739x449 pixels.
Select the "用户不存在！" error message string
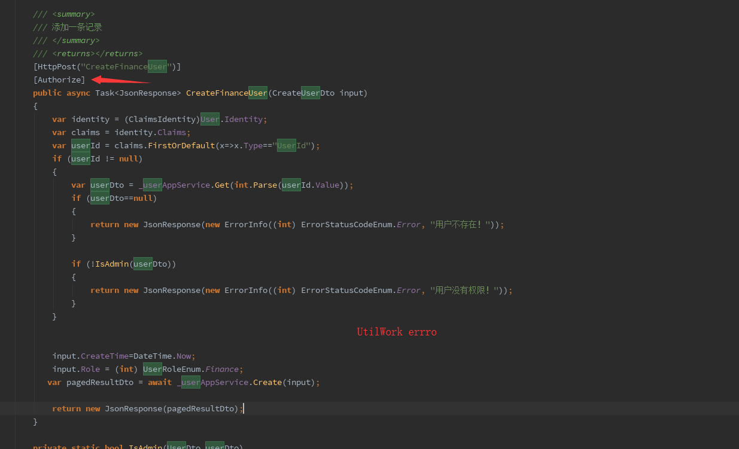click(460, 224)
